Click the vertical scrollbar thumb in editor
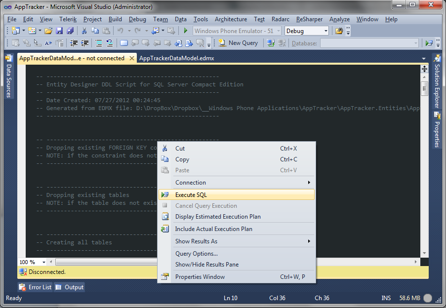Screen dimensions: 446x308 click(424, 89)
